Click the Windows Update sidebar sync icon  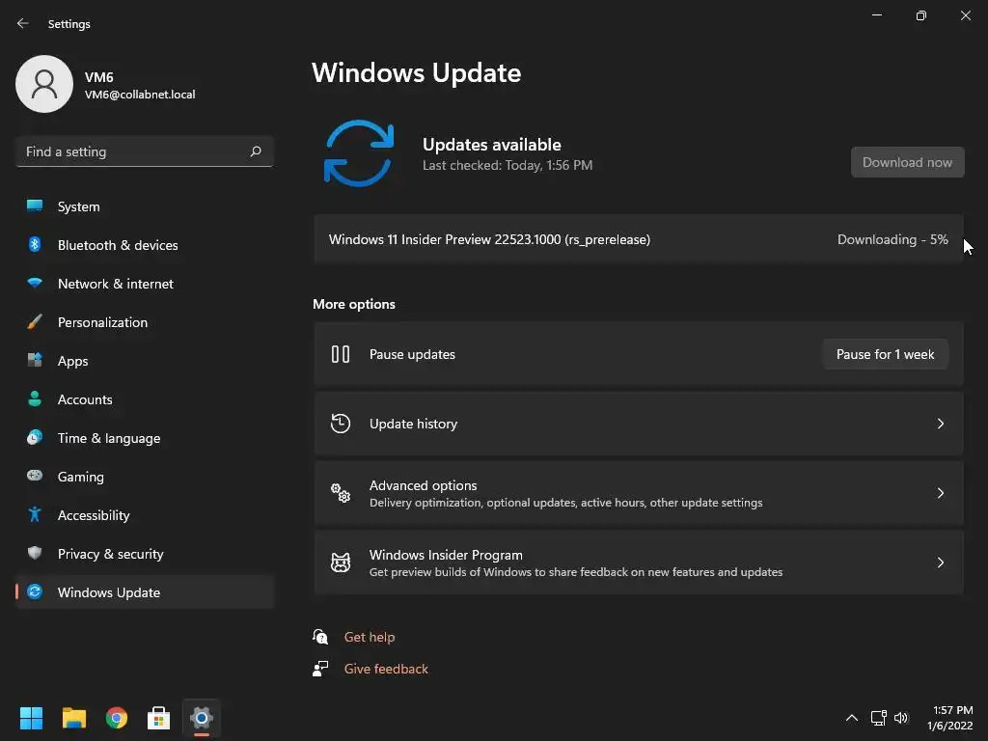click(35, 591)
